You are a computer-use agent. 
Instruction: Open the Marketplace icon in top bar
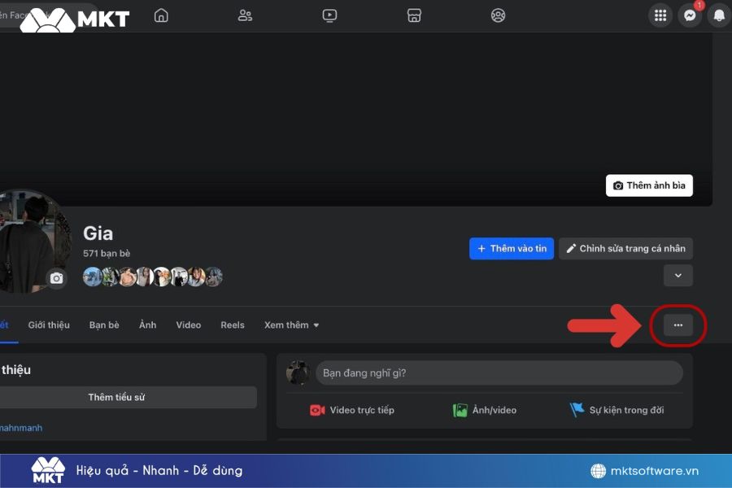coord(414,15)
